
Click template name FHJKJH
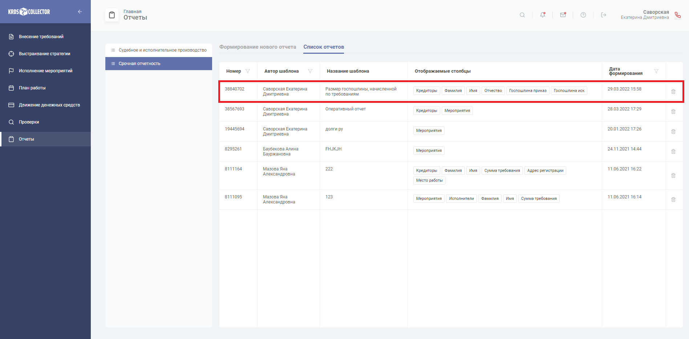click(333, 149)
